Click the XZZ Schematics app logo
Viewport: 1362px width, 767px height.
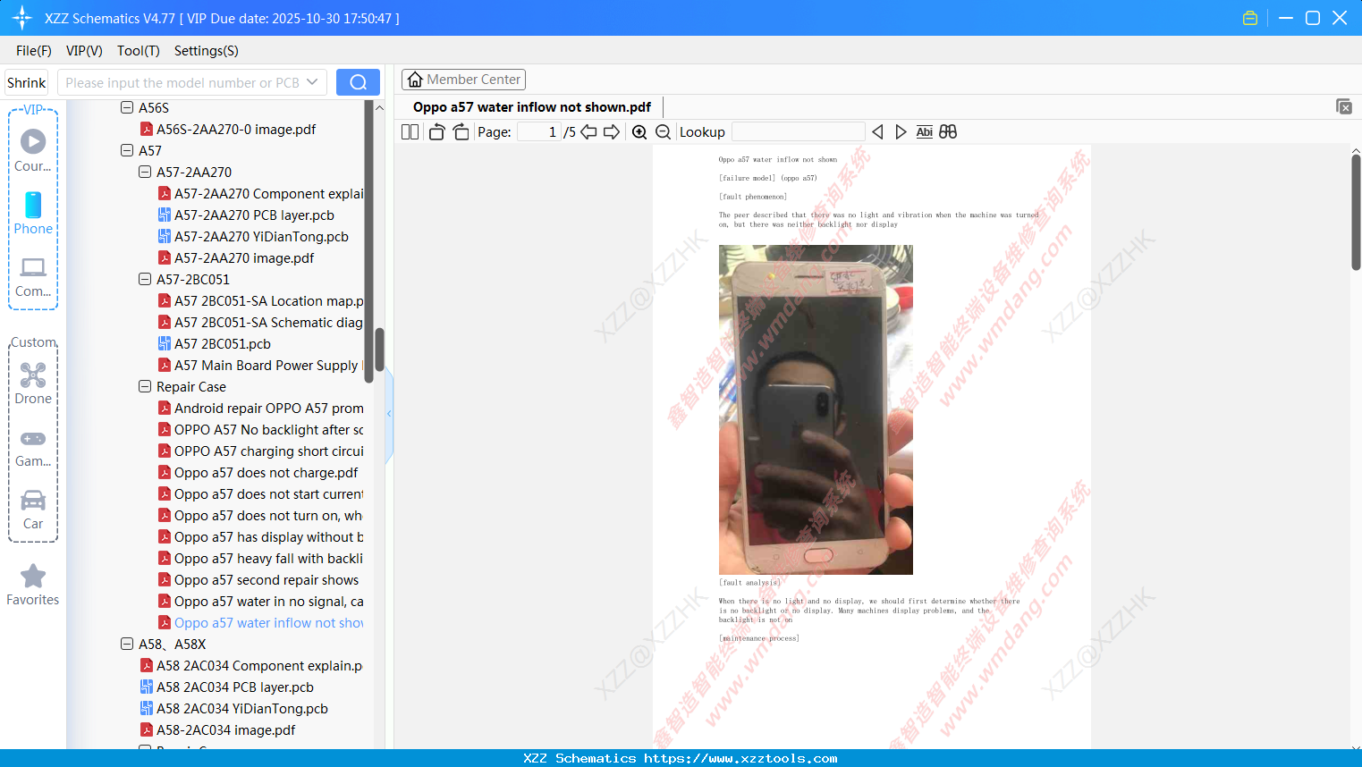22,18
